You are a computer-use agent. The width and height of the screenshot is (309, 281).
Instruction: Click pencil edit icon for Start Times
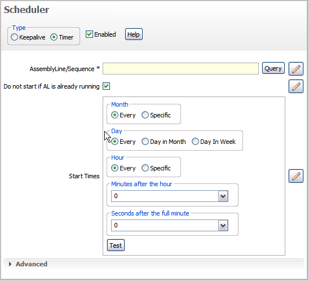click(x=296, y=176)
